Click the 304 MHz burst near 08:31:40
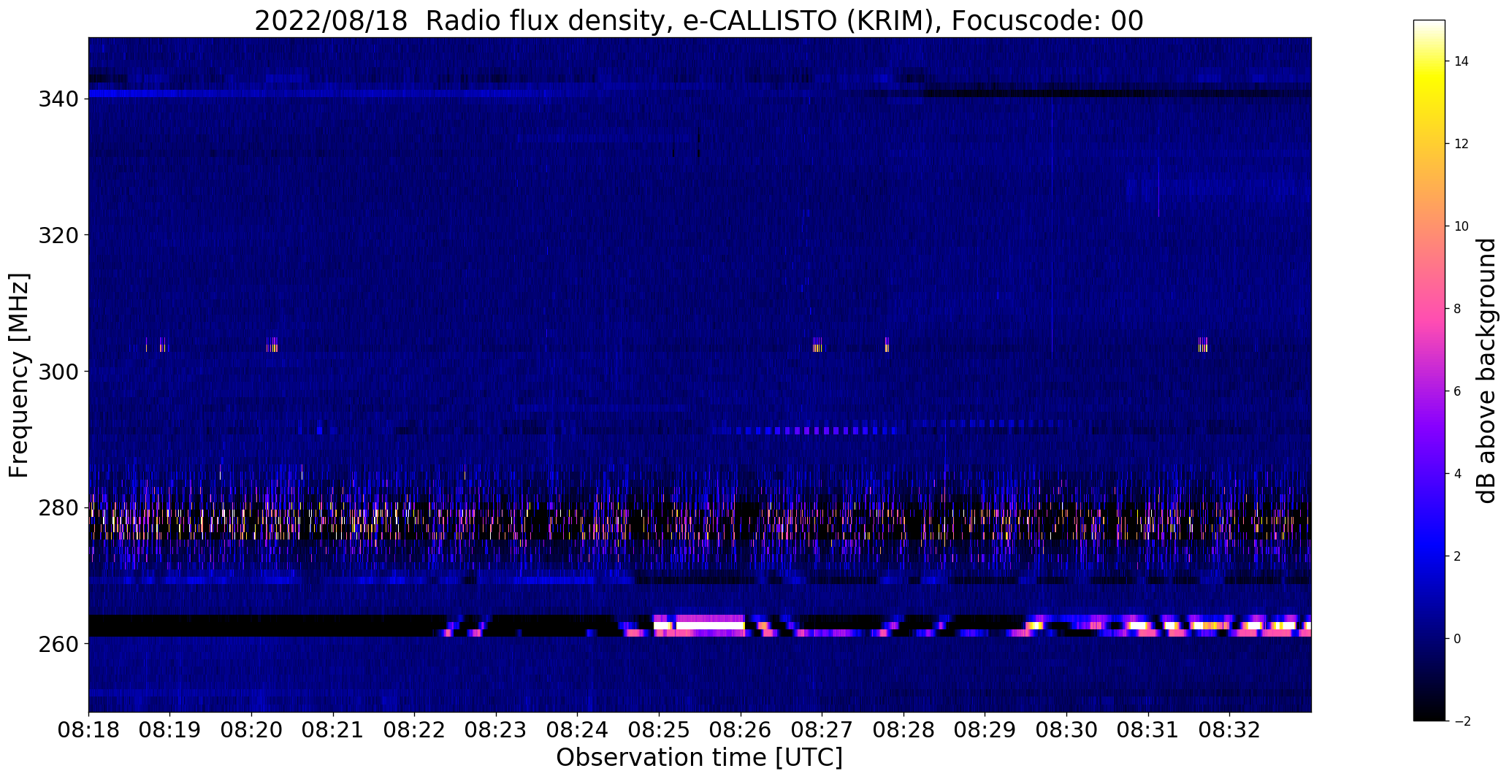The height and width of the screenshot is (779, 1509). (1202, 345)
